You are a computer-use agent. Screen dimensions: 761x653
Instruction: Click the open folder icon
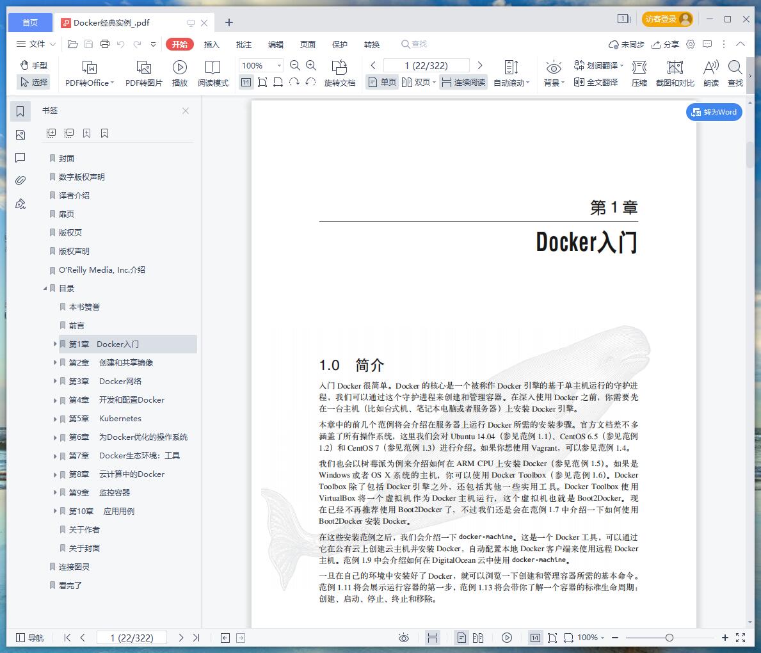pos(73,44)
